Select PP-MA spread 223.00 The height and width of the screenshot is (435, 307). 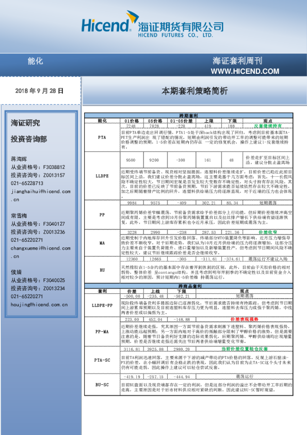click(132, 320)
